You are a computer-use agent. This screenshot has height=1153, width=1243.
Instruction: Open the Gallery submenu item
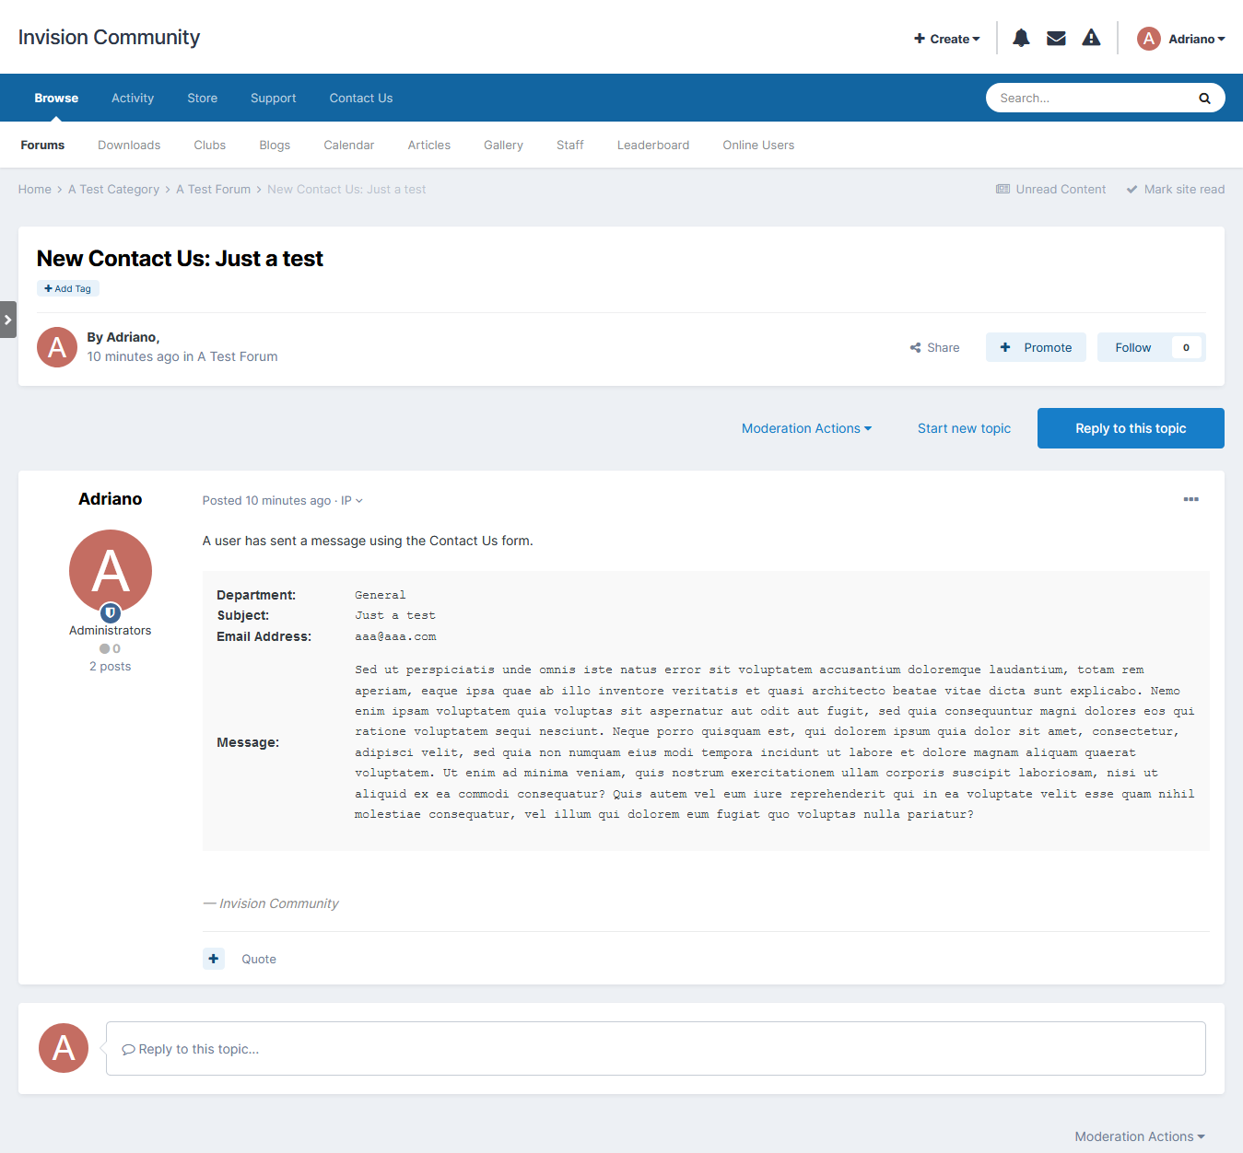[503, 146]
